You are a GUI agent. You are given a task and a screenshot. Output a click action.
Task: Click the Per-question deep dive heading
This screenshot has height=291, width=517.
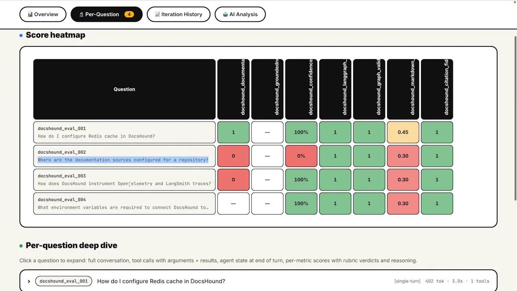71,245
